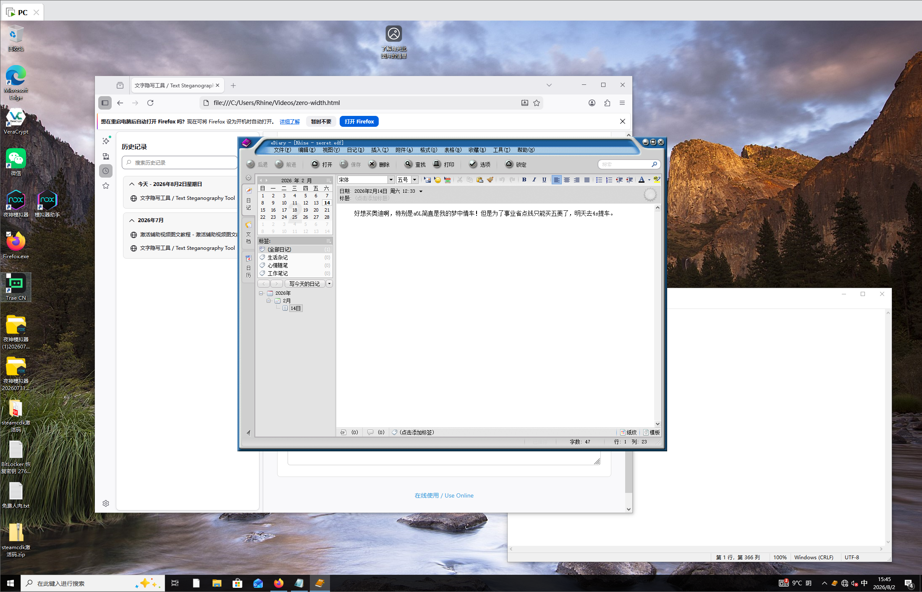Screen dimensions: 922x592
Task: Toggle bold formatting in eDiary
Action: click(x=524, y=180)
